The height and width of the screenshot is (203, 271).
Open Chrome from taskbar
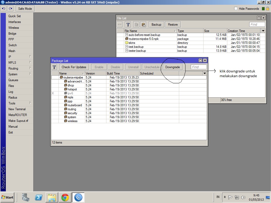tap(65, 197)
